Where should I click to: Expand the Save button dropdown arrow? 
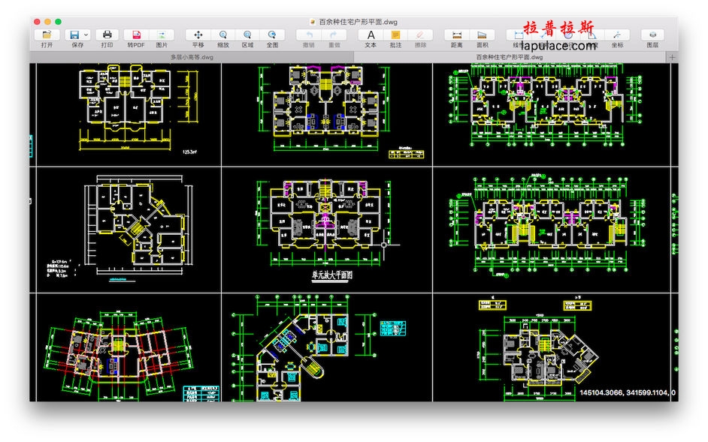pyautogui.click(x=86, y=35)
